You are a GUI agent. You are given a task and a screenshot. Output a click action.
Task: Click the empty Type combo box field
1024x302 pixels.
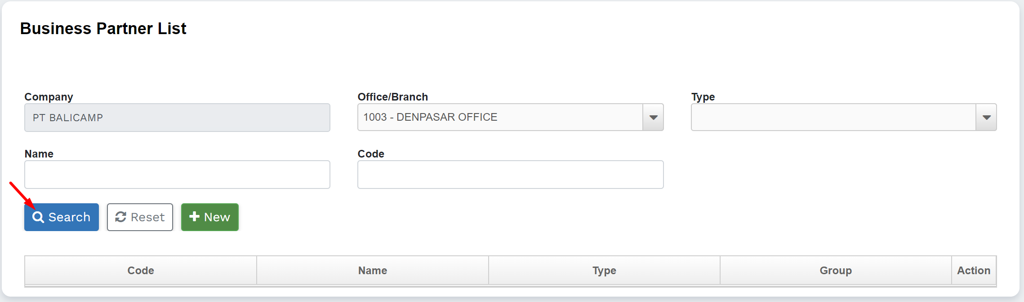tap(833, 118)
